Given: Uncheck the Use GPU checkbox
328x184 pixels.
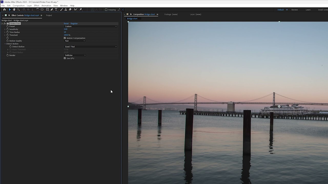Looking at the screenshot, I should click(x=65, y=58).
